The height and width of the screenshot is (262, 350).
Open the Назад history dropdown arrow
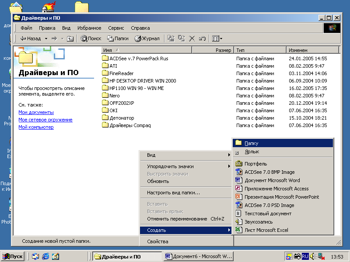pos(46,38)
